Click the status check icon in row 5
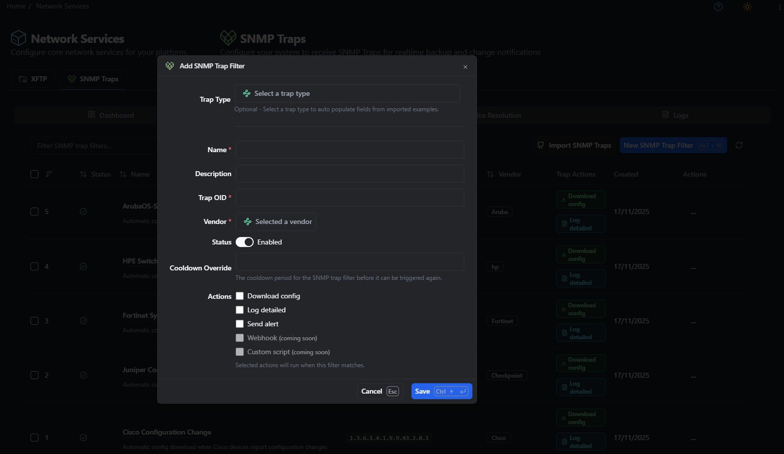Screen dimensions: 784x454 (x=83, y=212)
